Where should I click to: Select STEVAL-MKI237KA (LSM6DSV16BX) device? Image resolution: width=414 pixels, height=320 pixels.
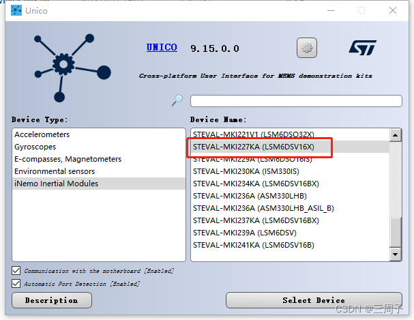point(290,220)
